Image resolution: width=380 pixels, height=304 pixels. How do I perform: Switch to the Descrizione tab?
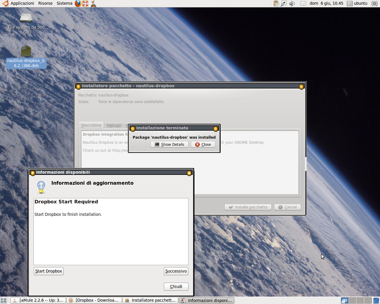point(91,125)
